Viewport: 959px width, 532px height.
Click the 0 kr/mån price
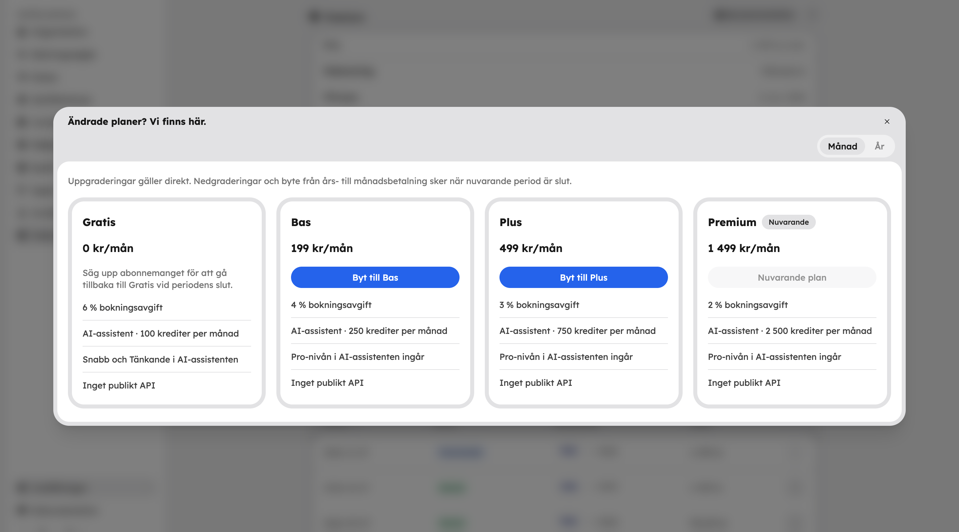click(x=108, y=248)
